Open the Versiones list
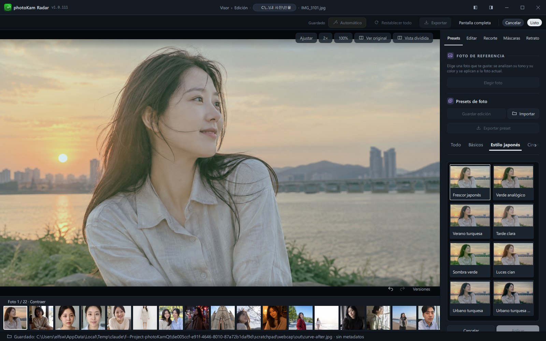546x341 pixels. click(x=421, y=289)
